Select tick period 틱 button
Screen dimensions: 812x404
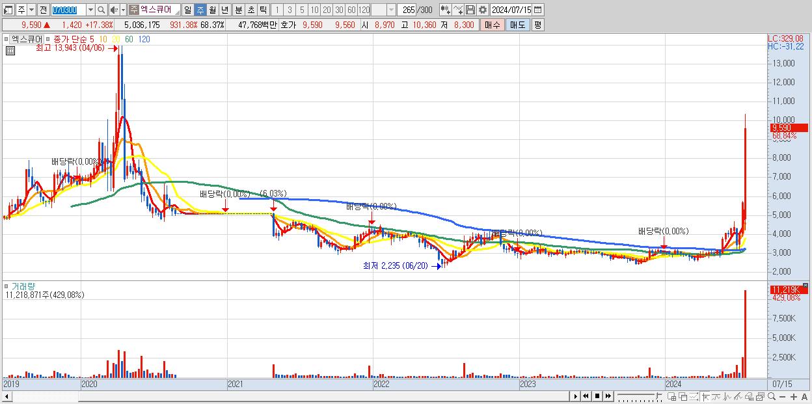[x=263, y=10]
